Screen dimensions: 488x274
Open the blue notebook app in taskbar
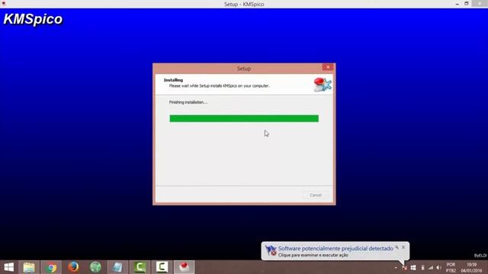[117, 267]
